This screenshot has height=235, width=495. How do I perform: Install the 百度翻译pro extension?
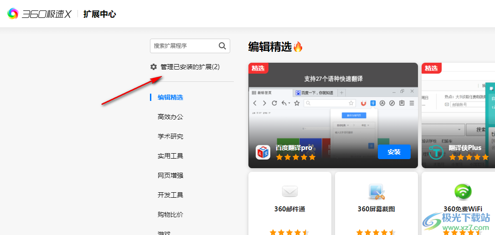(394, 152)
